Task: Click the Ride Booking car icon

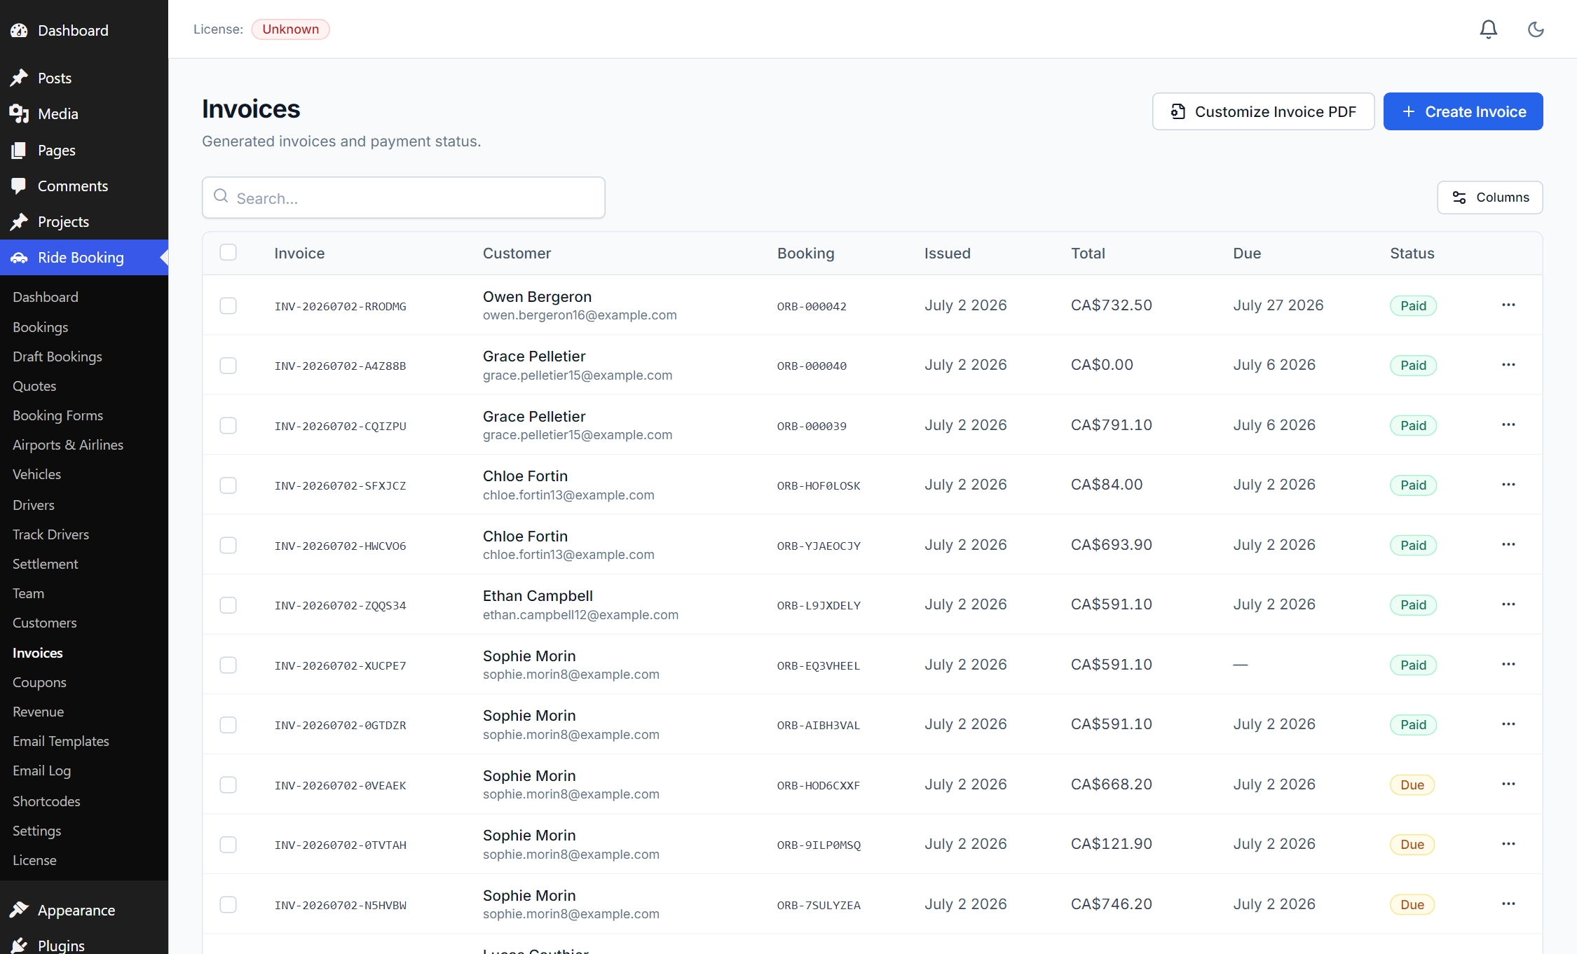Action: (x=19, y=258)
